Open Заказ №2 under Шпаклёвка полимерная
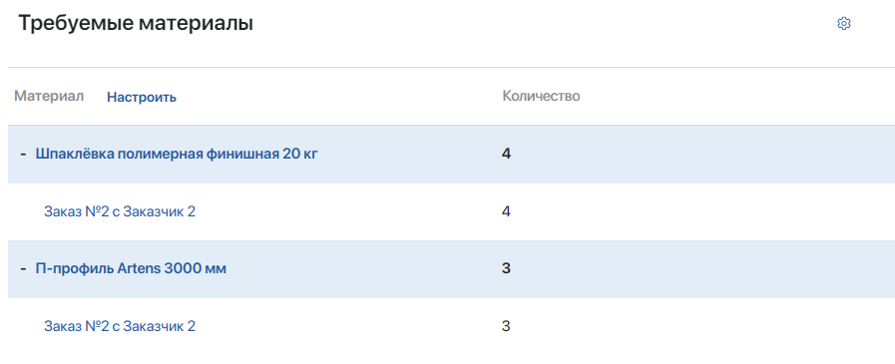Image resolution: width=895 pixels, height=364 pixels. coord(120,211)
